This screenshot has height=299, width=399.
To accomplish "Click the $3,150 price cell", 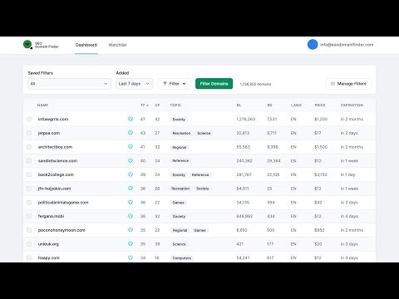I will click(x=321, y=174).
